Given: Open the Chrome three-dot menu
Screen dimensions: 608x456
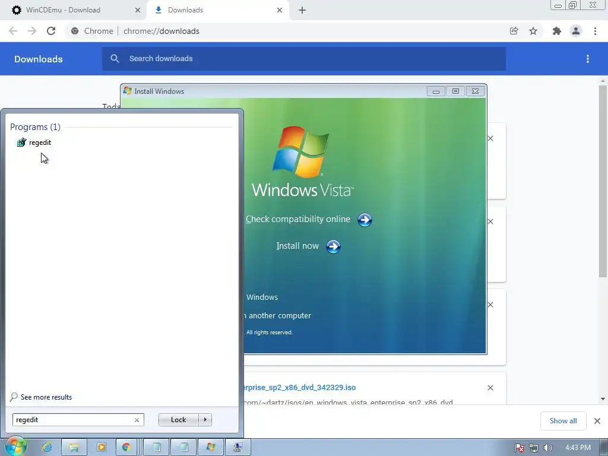Looking at the screenshot, I should [x=595, y=31].
